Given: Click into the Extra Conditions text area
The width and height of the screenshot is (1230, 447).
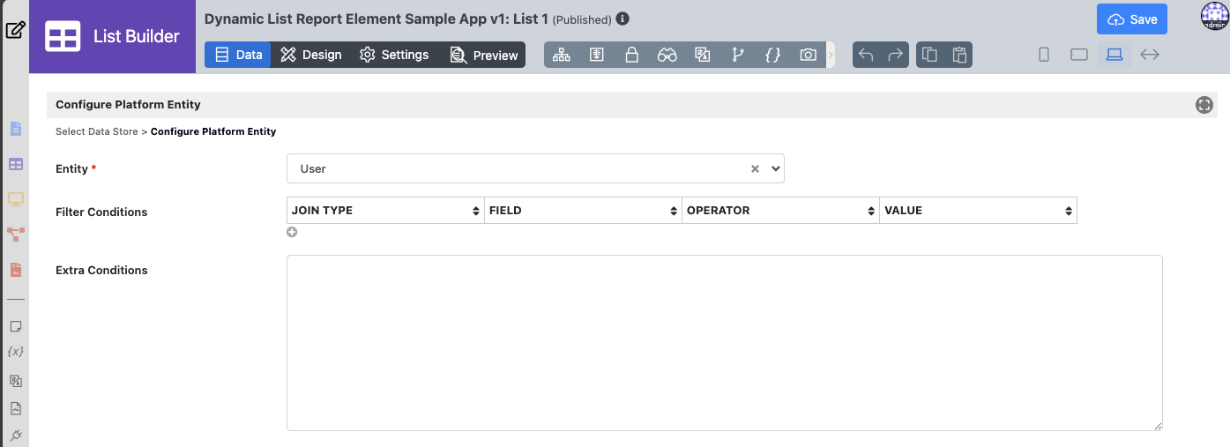Looking at the screenshot, I should coord(724,343).
